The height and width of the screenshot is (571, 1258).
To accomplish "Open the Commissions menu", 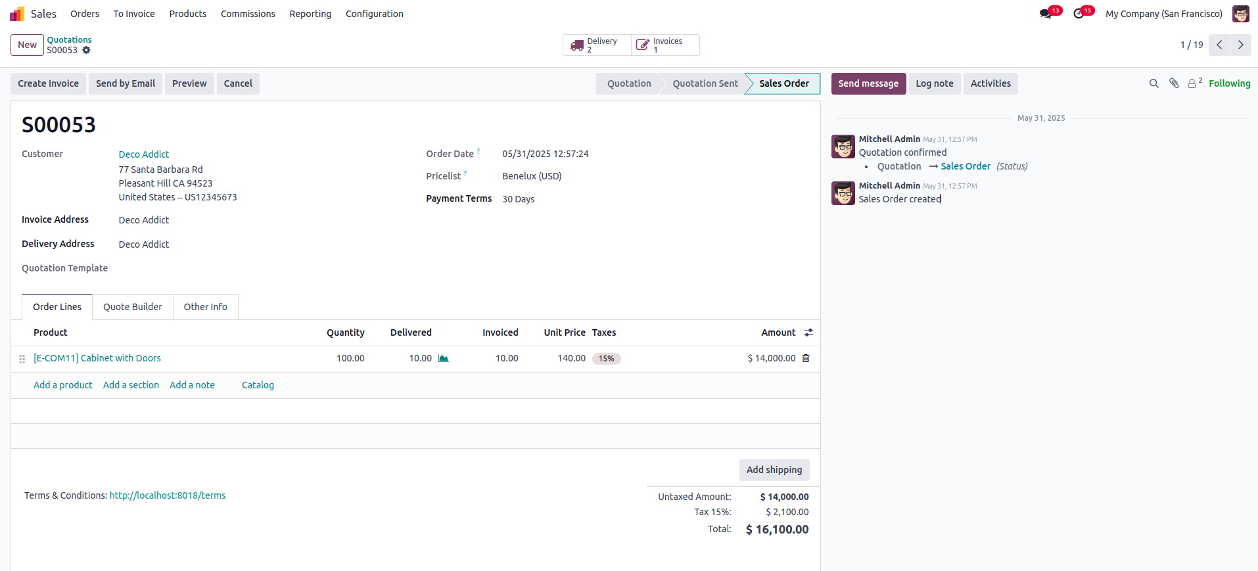I will click(x=248, y=14).
